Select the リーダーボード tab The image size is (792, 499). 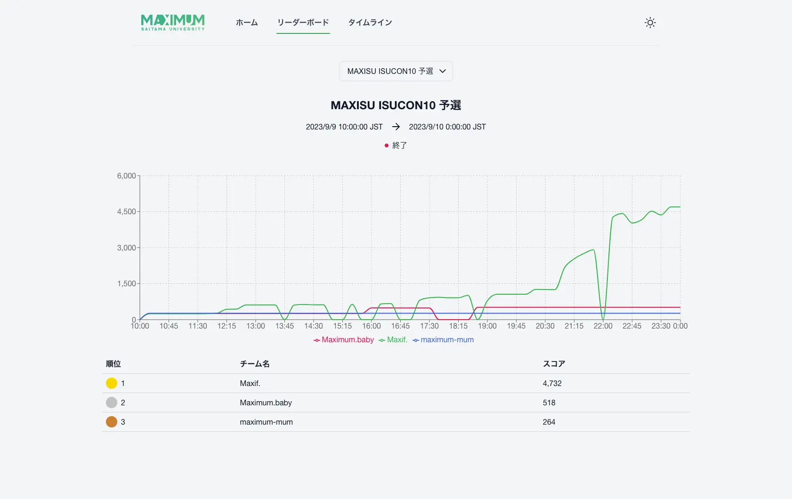click(x=303, y=23)
